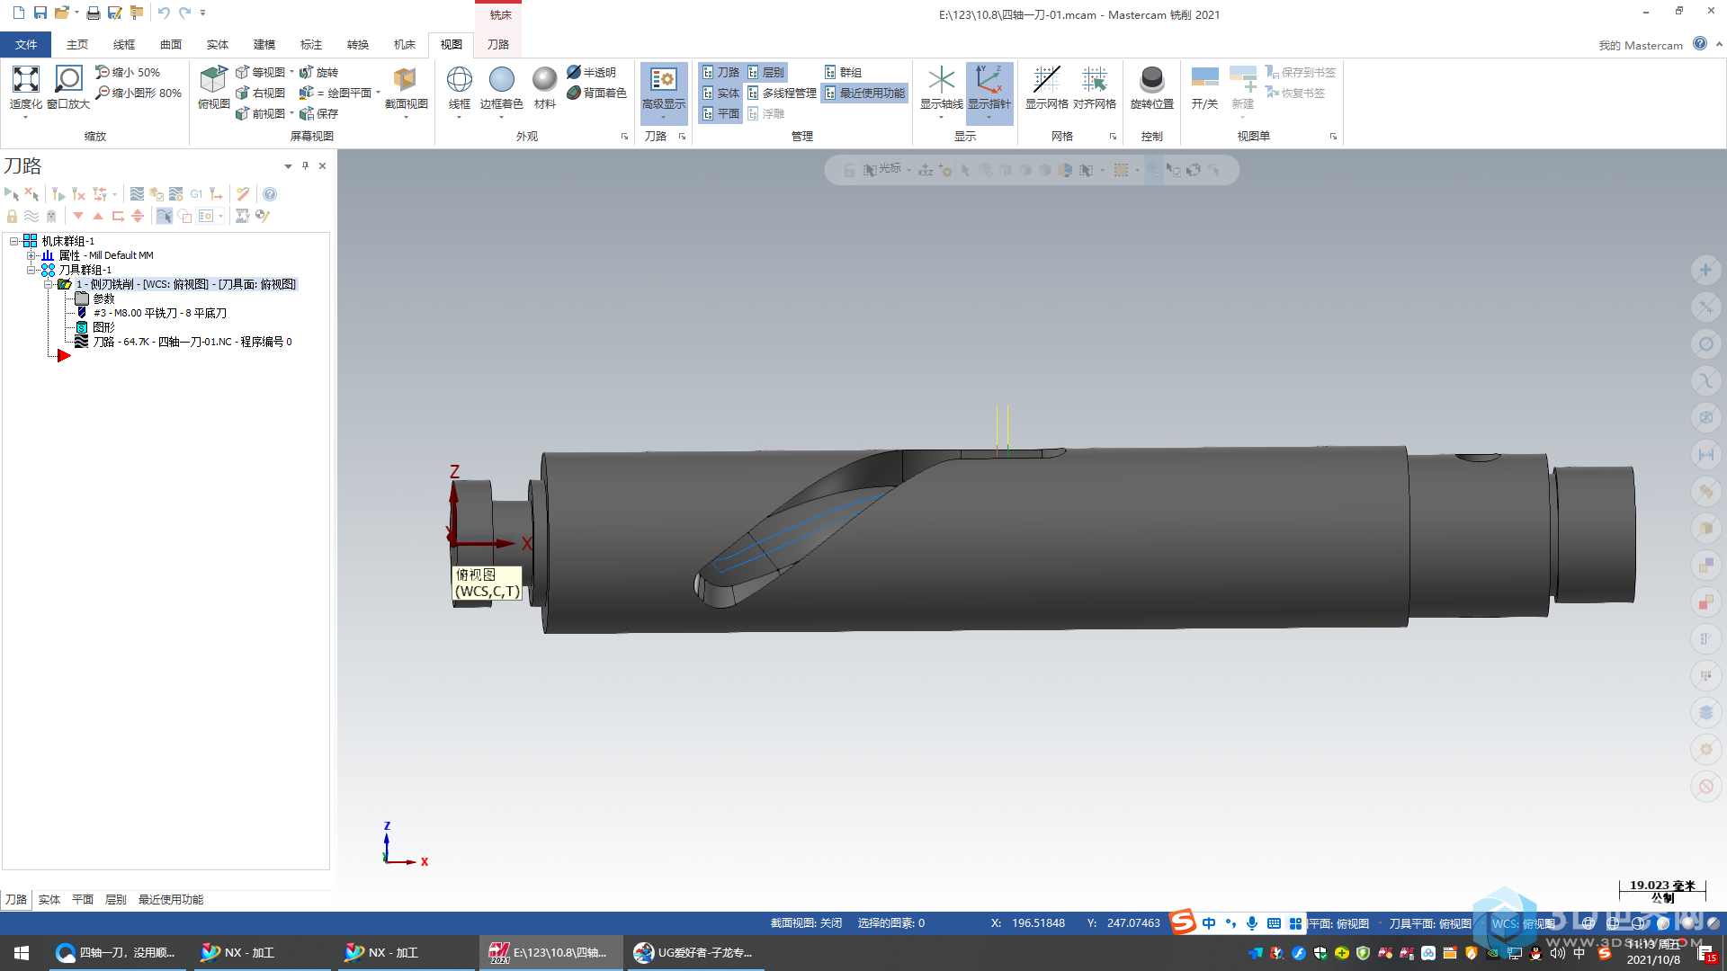Click 显示网格 show grid icon
1727x971 pixels.
pos(1046,88)
